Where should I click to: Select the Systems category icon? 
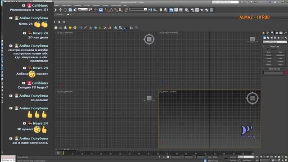pyautogui.click(x=286, y=38)
